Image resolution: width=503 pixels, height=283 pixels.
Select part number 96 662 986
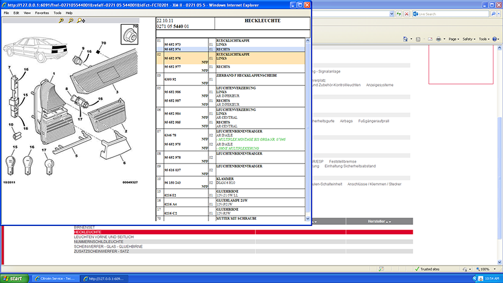(x=172, y=92)
